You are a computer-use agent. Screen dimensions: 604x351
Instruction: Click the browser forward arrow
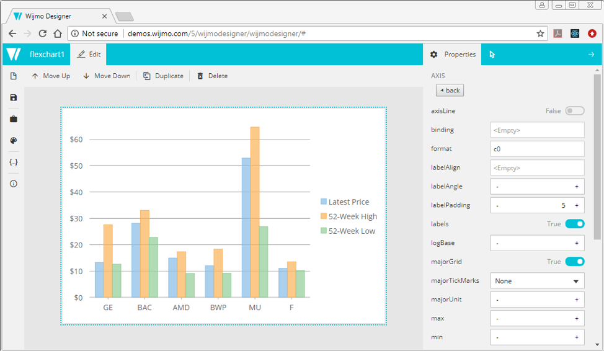[x=27, y=33]
